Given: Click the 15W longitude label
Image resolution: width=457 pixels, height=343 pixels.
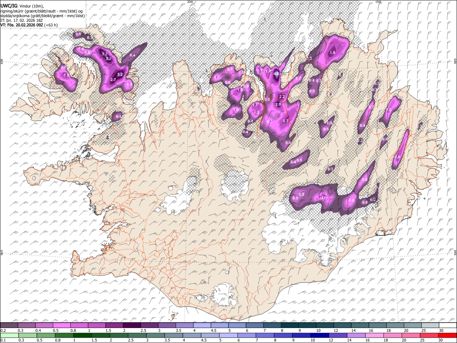Looking at the screenshot, I should pyautogui.click(x=378, y=2).
